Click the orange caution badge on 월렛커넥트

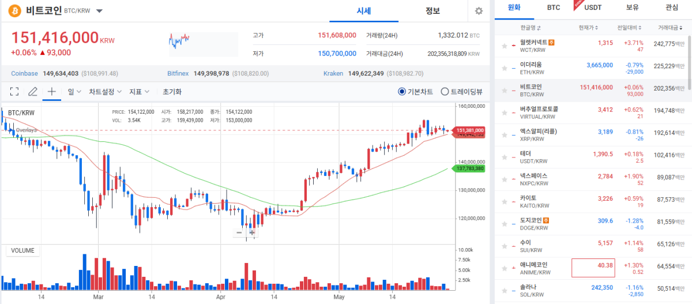(x=551, y=42)
